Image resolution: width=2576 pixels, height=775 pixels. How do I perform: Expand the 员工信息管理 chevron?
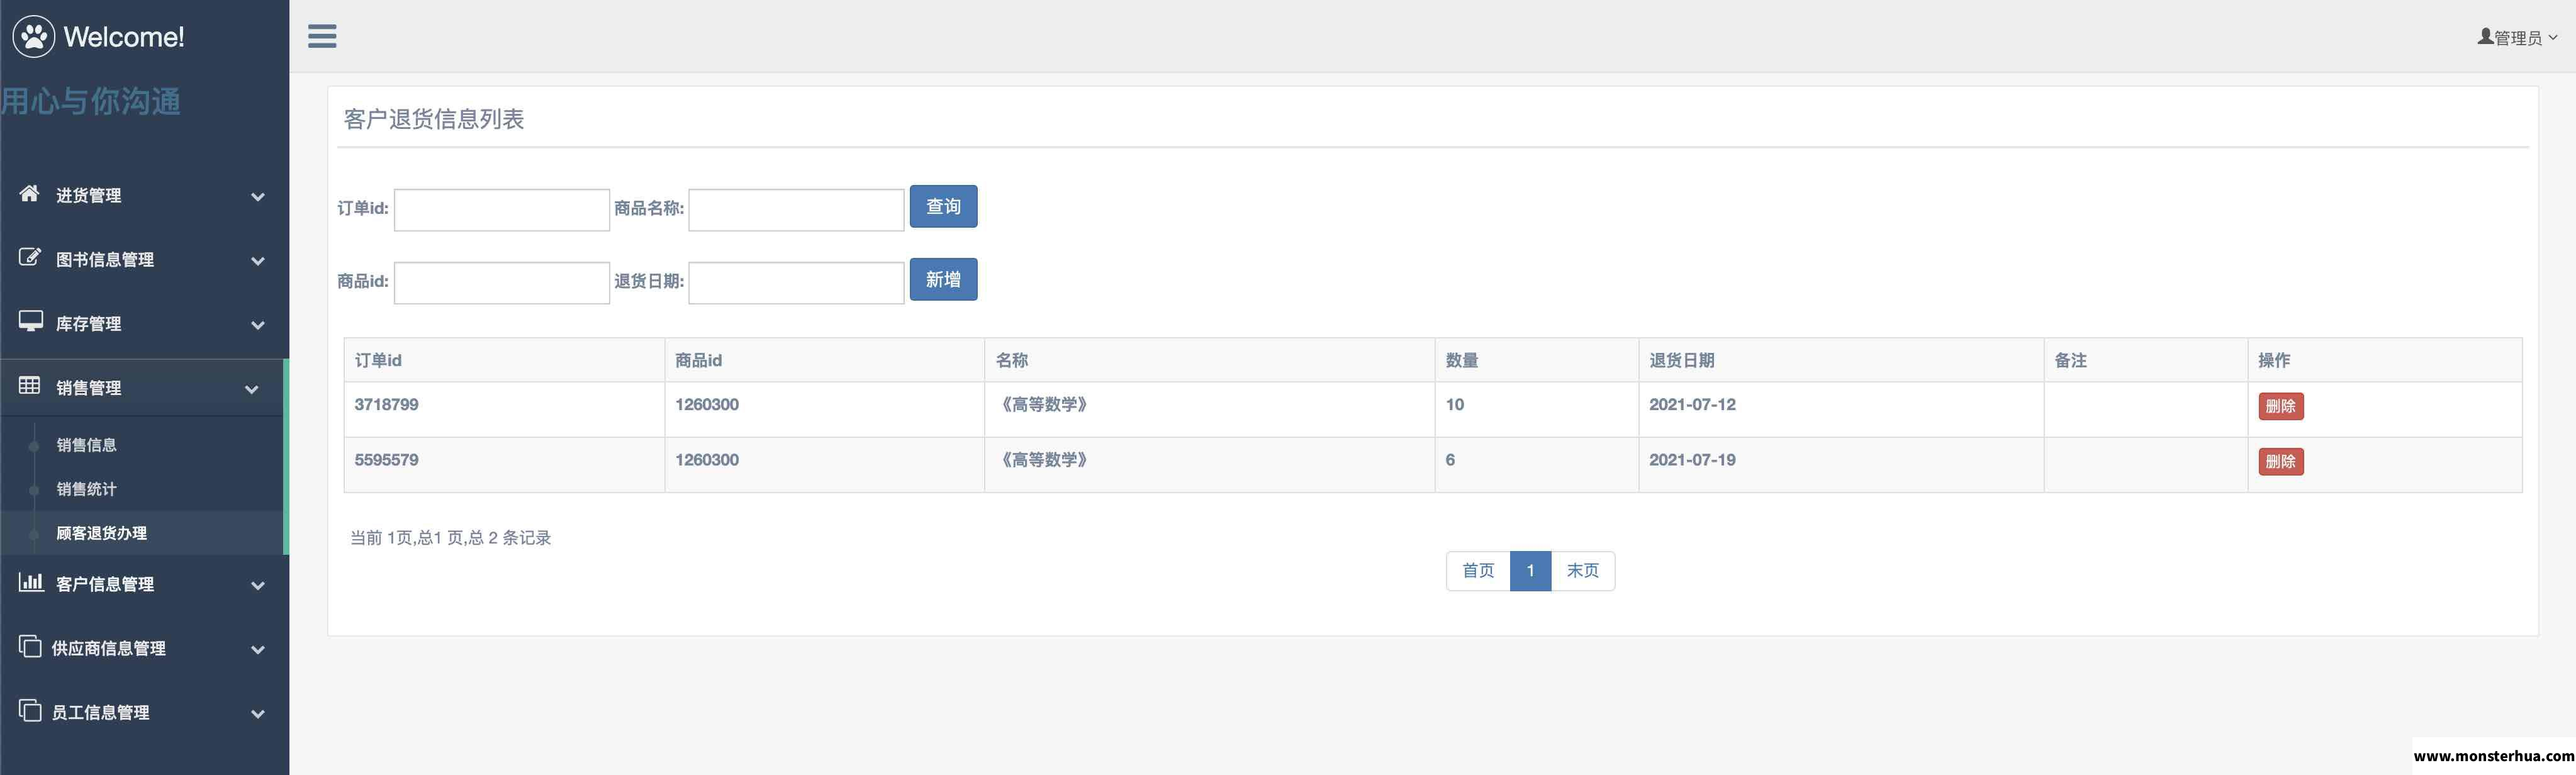point(258,714)
